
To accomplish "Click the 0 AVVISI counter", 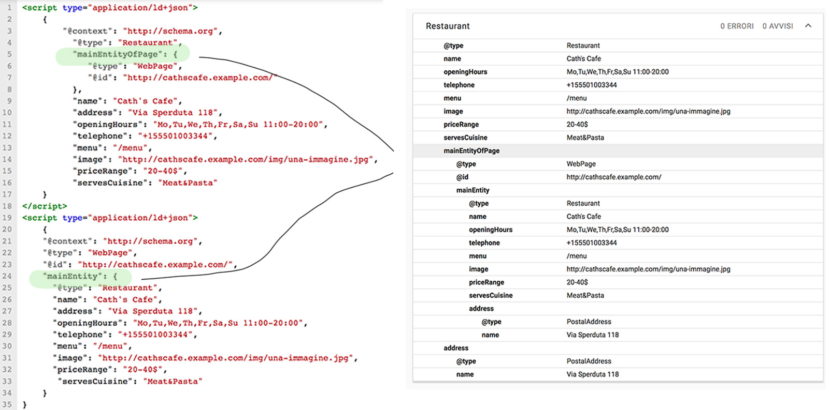I will coord(778,26).
